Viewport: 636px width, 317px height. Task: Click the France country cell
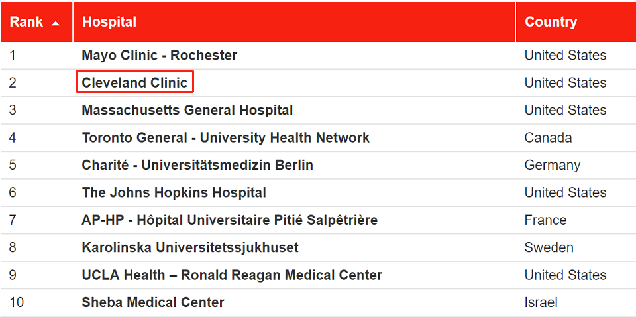(545, 220)
